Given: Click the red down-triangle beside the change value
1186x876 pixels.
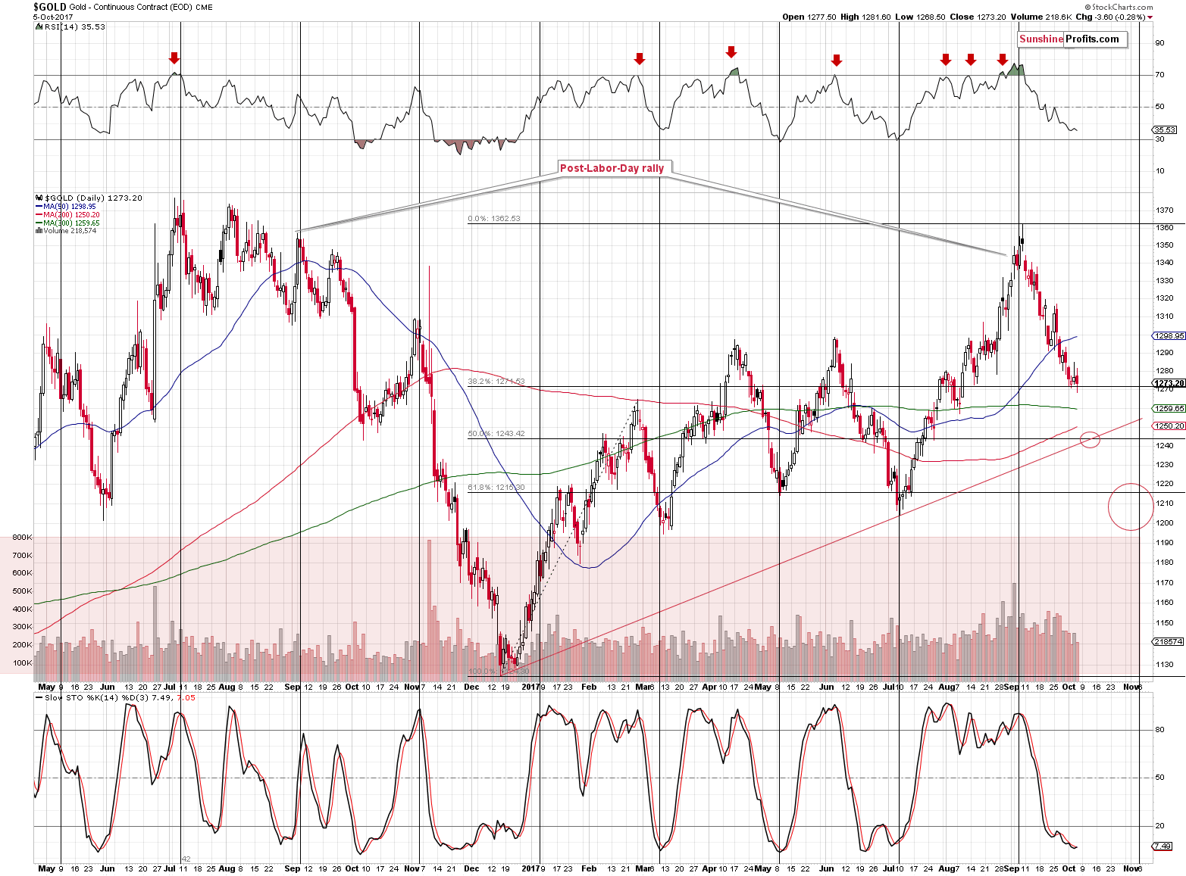Looking at the screenshot, I should pyautogui.click(x=1150, y=17).
